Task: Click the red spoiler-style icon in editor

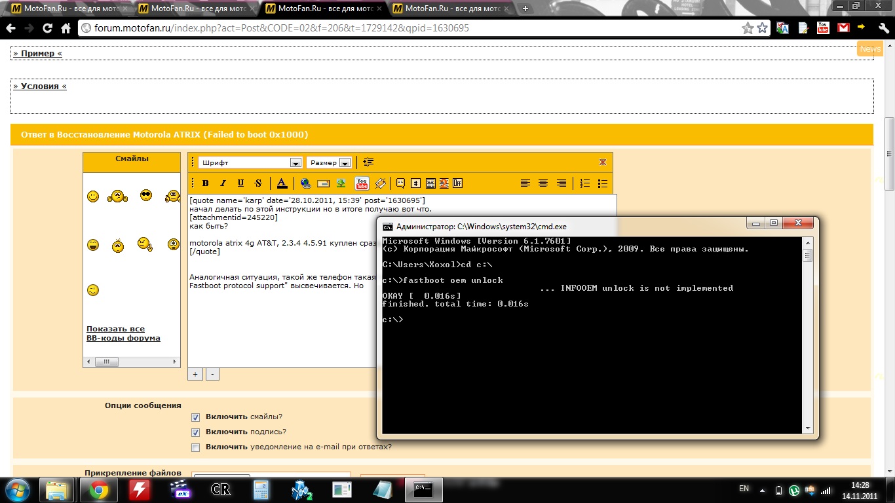Action: pyautogui.click(x=444, y=183)
